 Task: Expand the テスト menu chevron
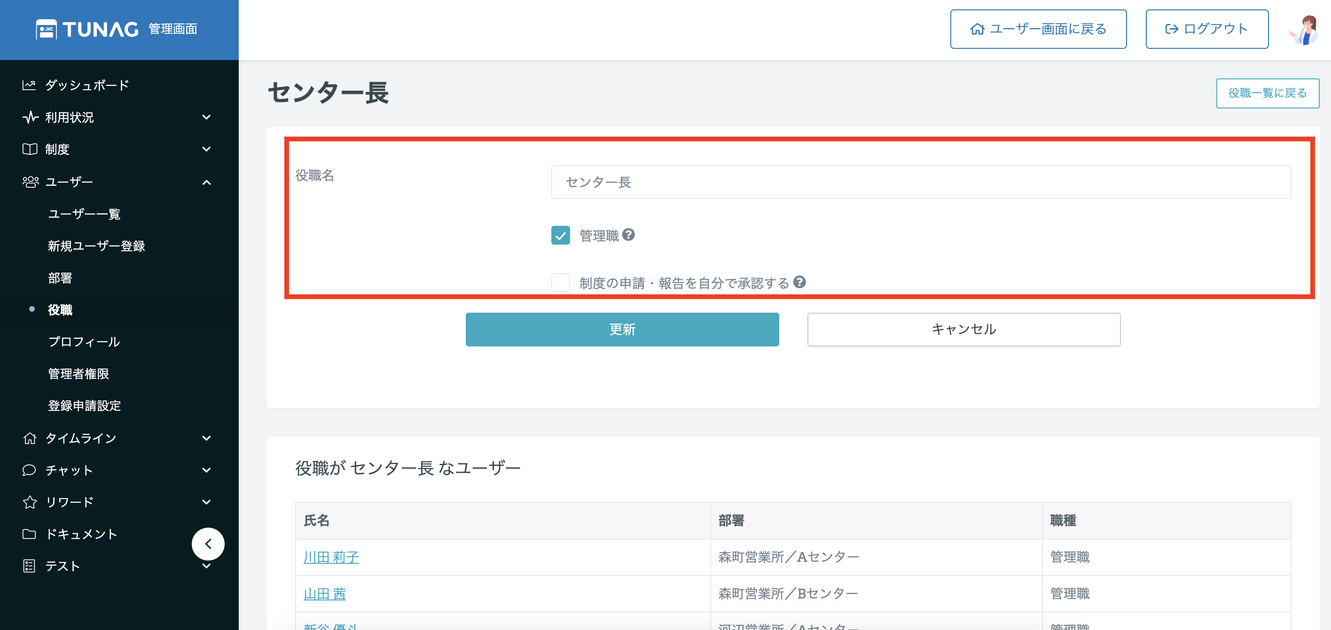pyautogui.click(x=207, y=566)
